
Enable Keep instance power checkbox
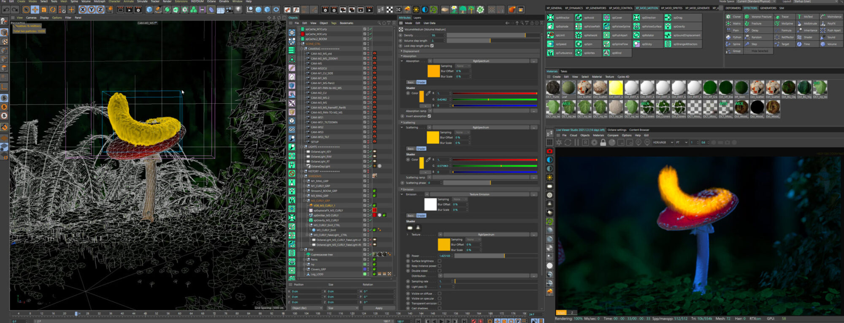point(439,266)
